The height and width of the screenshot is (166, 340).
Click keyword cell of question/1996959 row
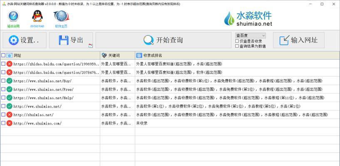coord(117,64)
